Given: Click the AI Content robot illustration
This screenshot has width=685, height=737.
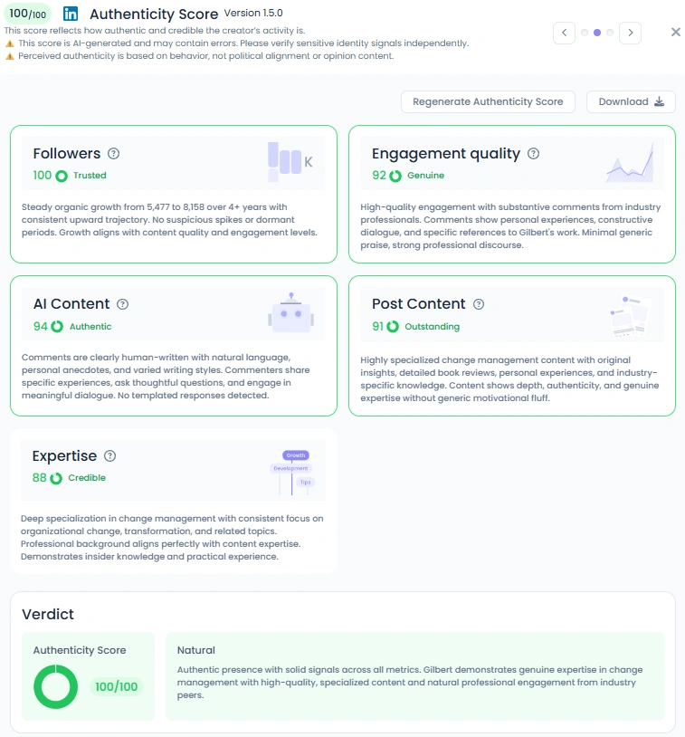Looking at the screenshot, I should pos(290,312).
